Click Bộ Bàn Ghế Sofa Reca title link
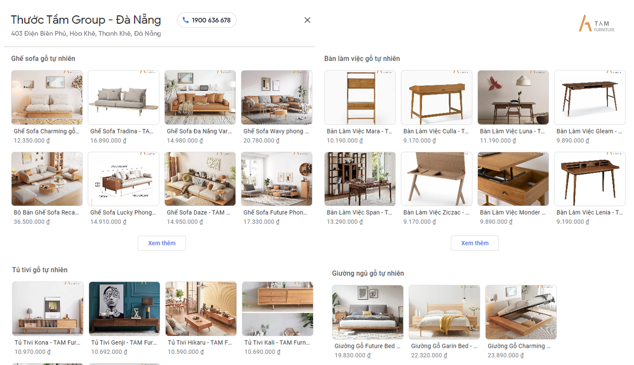 coord(46,212)
